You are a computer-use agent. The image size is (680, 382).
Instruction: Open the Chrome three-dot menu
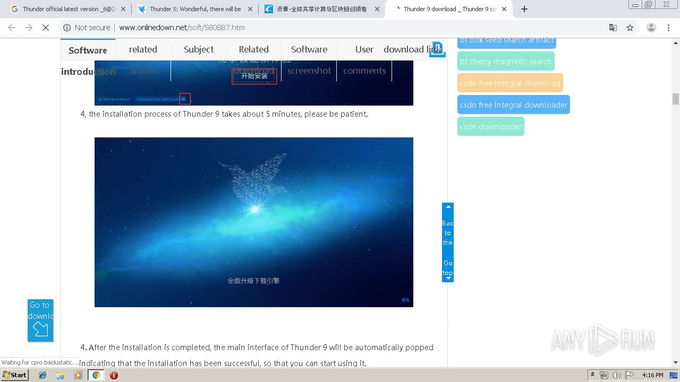point(669,28)
